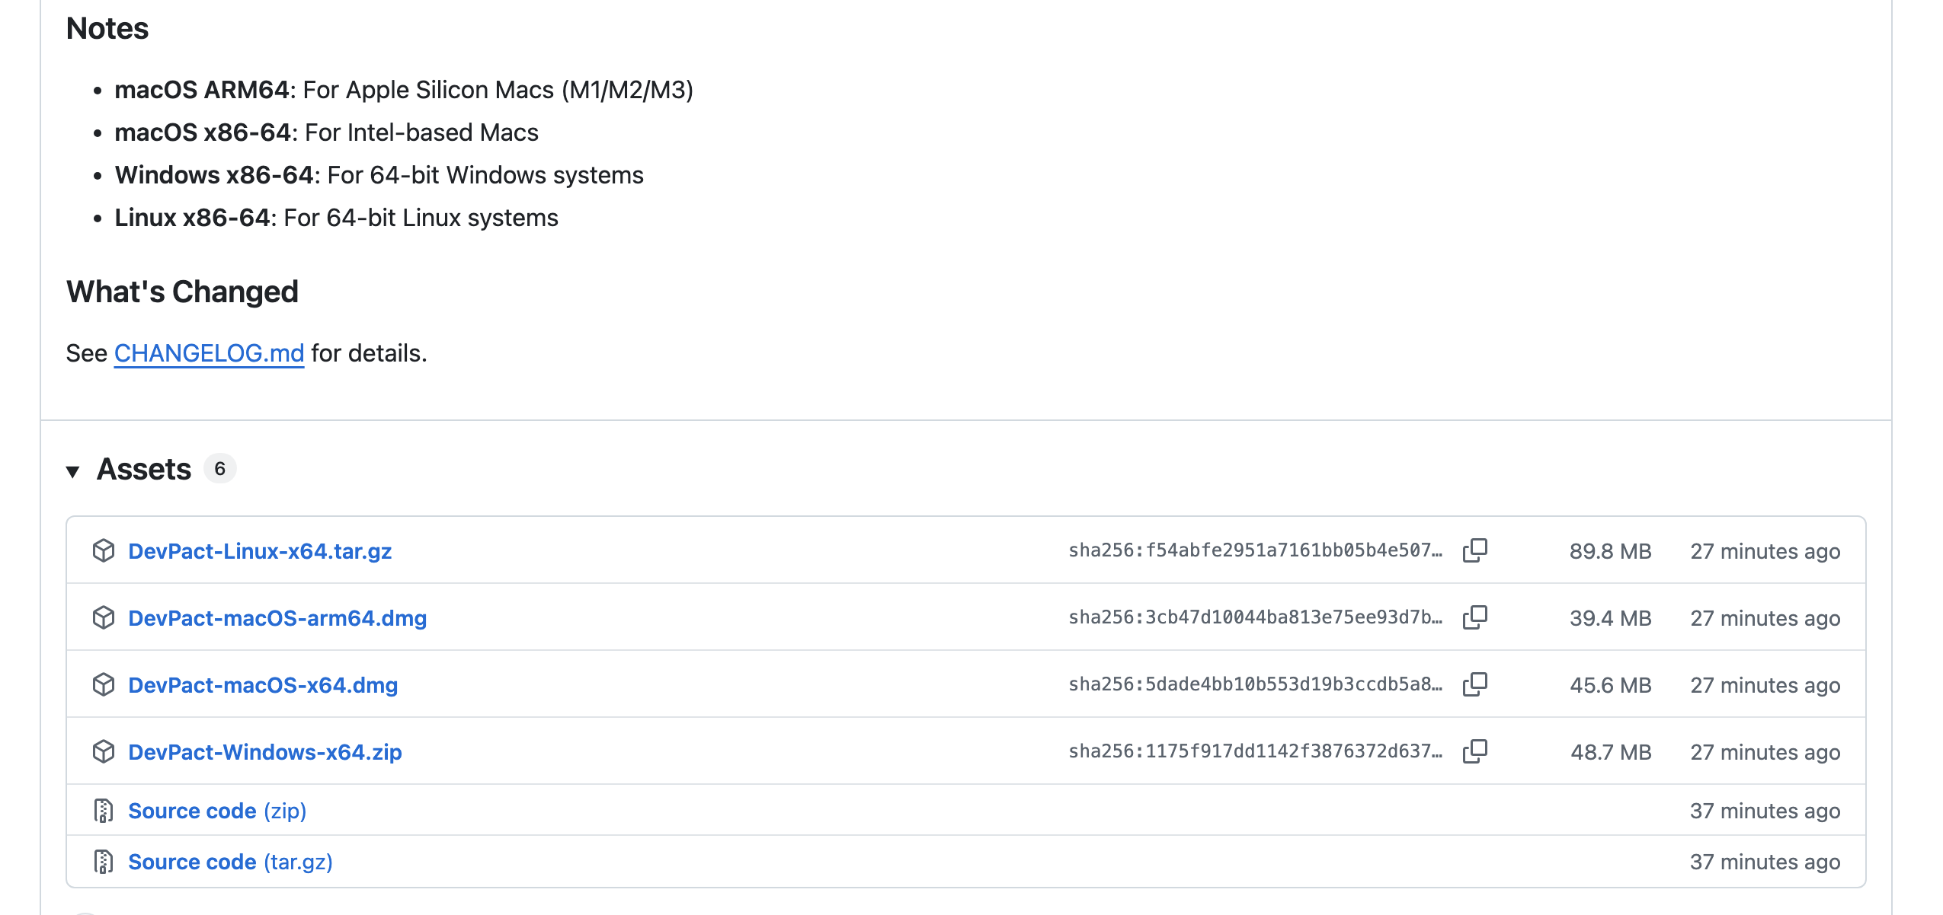
Task: Select hash text sha256:5dade4bb10b553d19b3ccdb5a8…
Action: 1255,684
